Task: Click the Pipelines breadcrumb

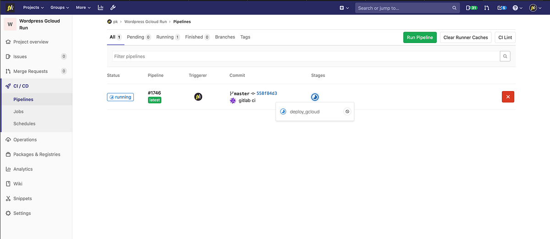Action: pyautogui.click(x=182, y=22)
